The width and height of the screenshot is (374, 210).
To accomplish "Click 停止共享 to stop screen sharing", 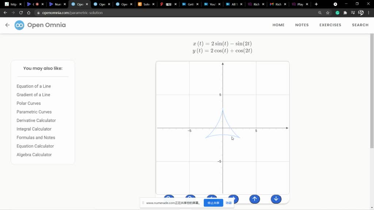I will pyautogui.click(x=213, y=203).
